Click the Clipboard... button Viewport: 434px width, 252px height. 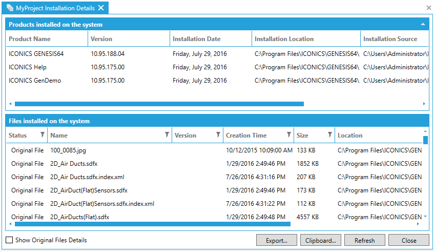click(x=321, y=240)
